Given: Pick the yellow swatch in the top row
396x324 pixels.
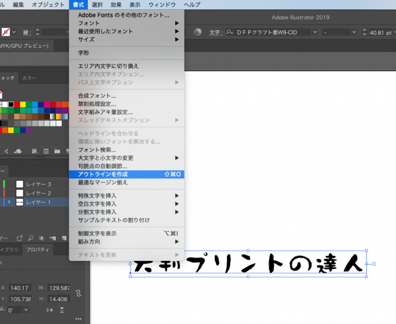Looking at the screenshot, I should pos(23,104).
